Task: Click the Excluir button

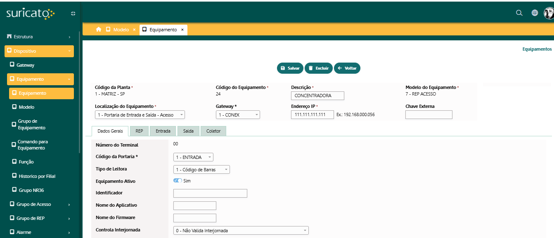Action: point(318,68)
